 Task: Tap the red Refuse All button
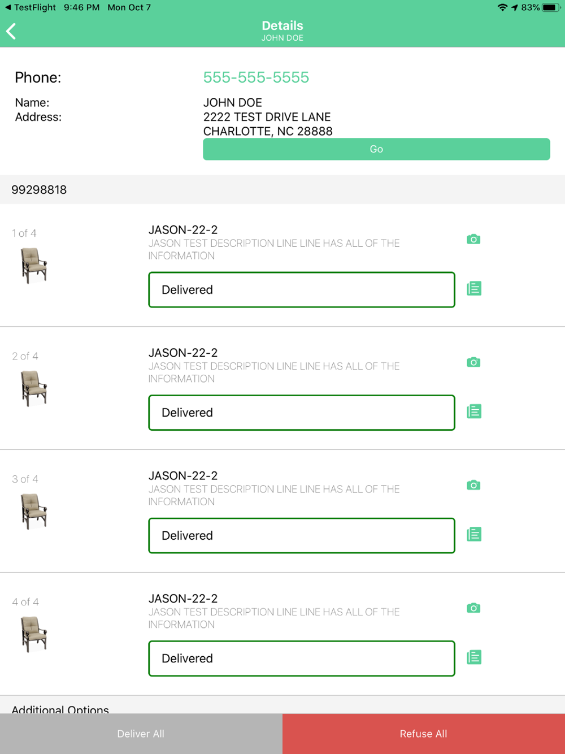(x=424, y=734)
